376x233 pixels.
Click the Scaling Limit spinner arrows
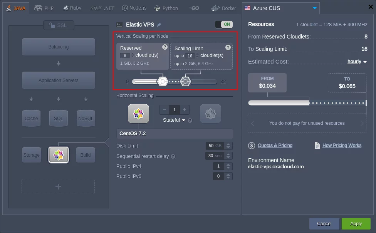(197, 56)
